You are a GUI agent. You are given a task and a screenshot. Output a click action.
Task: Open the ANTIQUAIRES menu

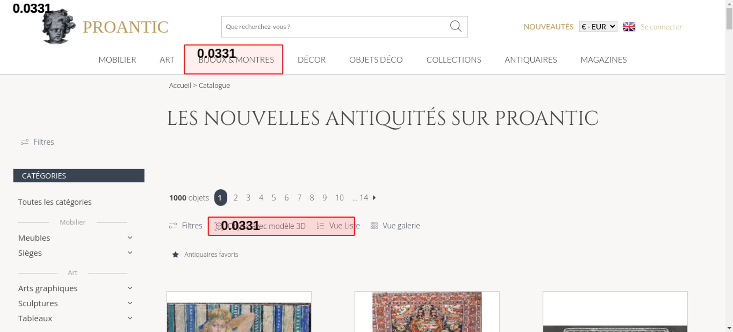(531, 60)
